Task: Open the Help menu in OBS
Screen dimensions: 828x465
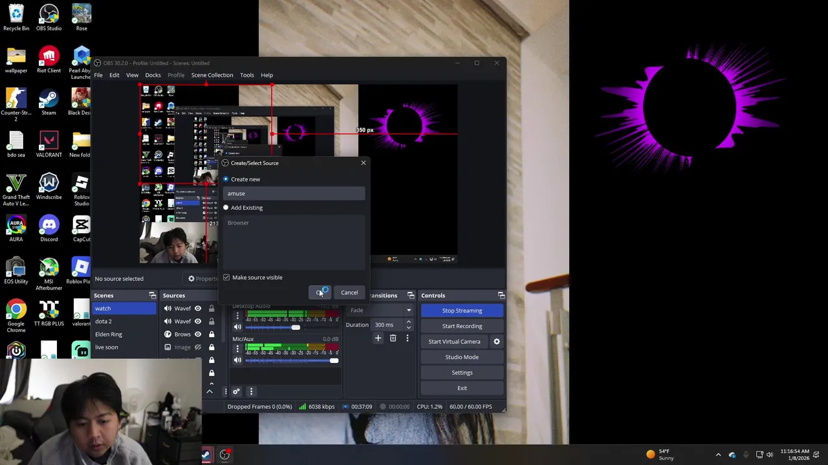Action: (x=267, y=75)
